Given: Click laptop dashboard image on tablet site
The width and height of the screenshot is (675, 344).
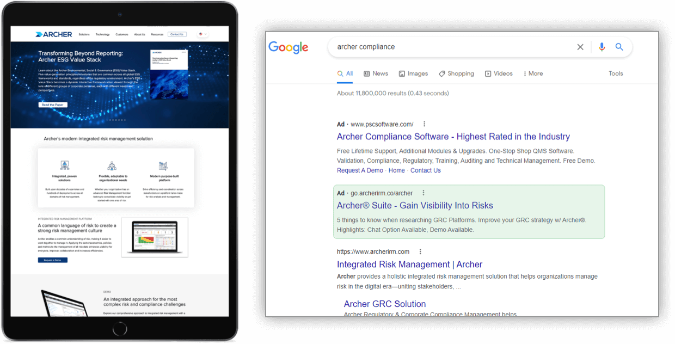Looking at the screenshot, I should [155, 237].
